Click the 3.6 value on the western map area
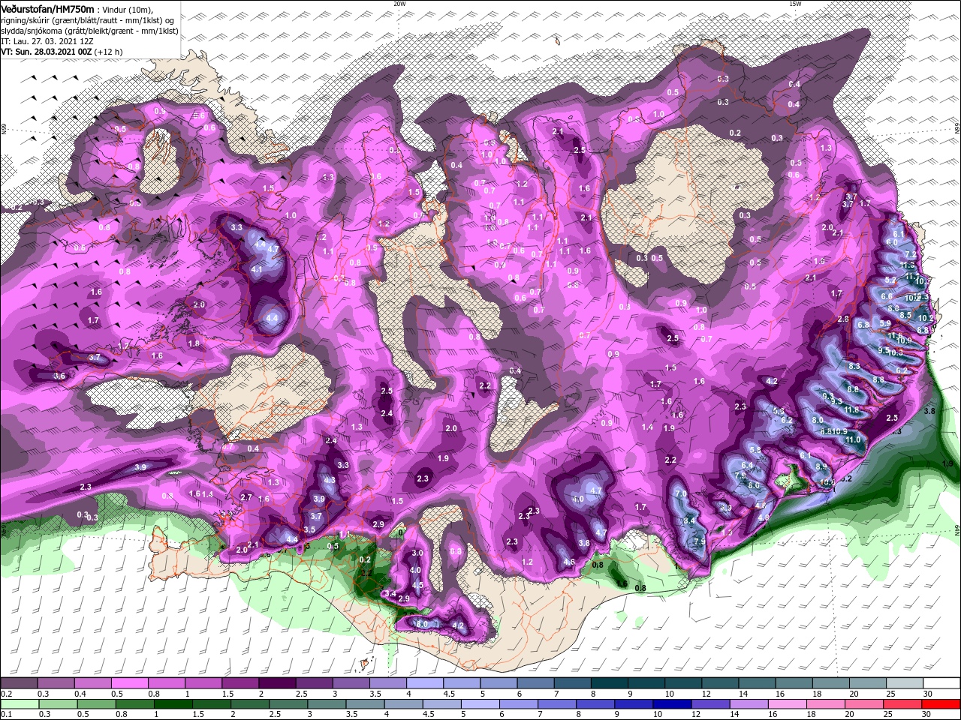The width and height of the screenshot is (961, 720). click(60, 376)
